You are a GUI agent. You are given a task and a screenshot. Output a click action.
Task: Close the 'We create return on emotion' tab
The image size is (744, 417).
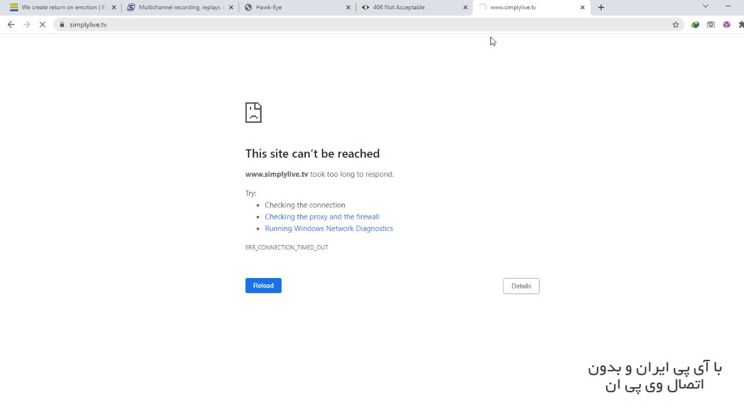[x=114, y=7]
